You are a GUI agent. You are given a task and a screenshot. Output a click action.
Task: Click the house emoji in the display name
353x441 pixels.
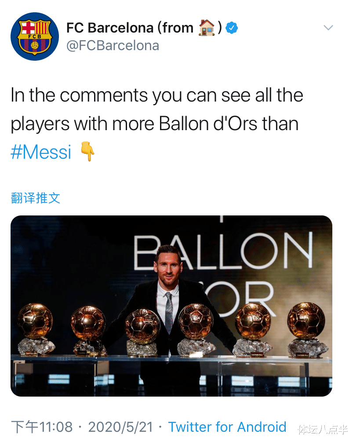206,28
